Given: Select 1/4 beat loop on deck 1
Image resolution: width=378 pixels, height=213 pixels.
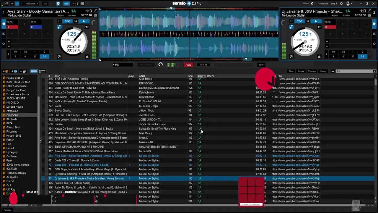Looking at the screenshot, I should (x=15, y=52).
